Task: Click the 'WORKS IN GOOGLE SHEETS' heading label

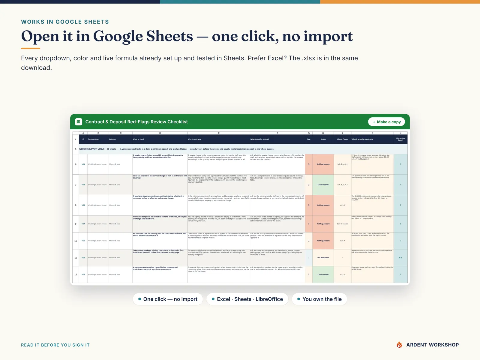Action: click(65, 22)
